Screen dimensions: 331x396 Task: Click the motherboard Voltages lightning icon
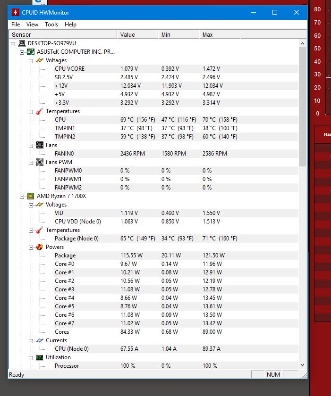(40, 60)
